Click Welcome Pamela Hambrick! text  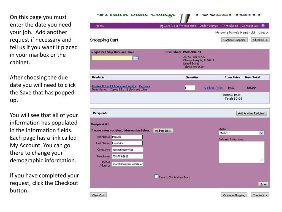[x=235, y=33]
